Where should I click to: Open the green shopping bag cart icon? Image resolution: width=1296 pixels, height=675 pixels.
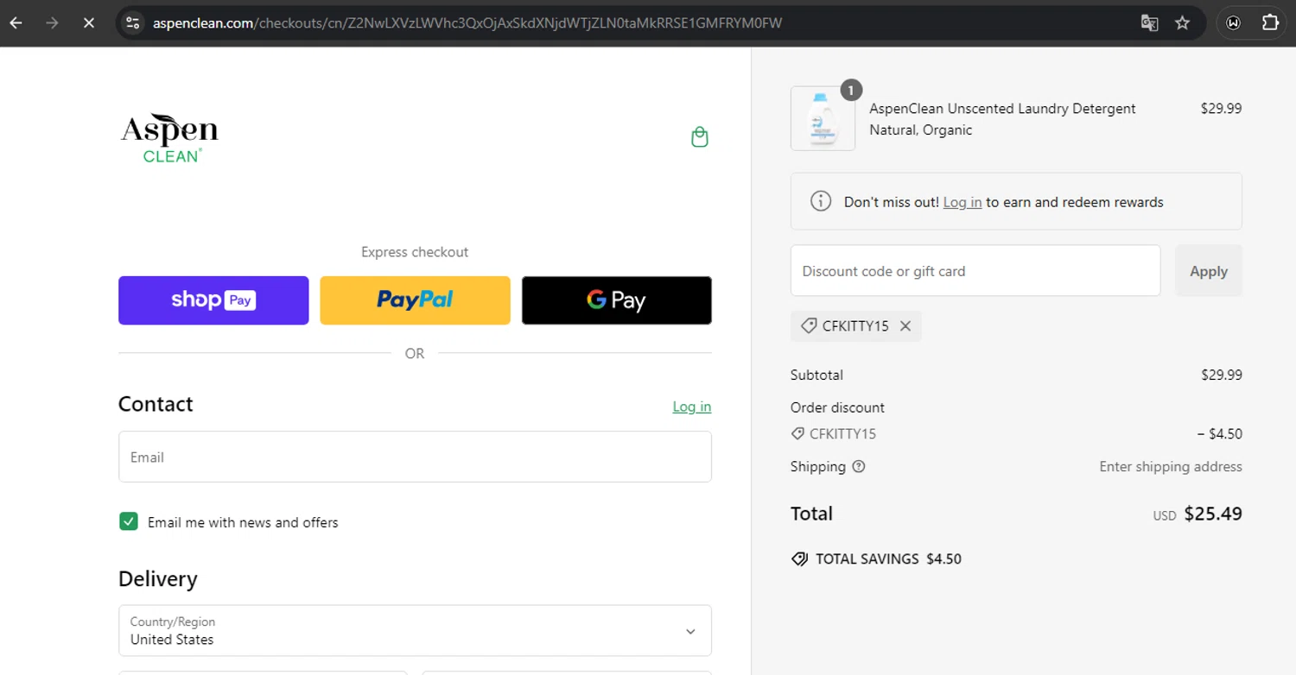pos(700,137)
